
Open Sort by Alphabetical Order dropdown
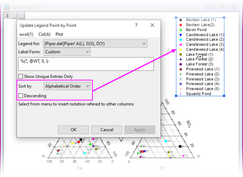(x=67, y=86)
